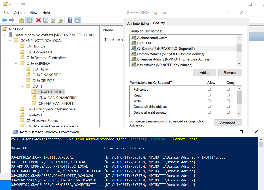Click the folder icon for OU=Domain Controllers
Image resolution: width=264 pixels, height=190 pixels.
(x=22, y=58)
